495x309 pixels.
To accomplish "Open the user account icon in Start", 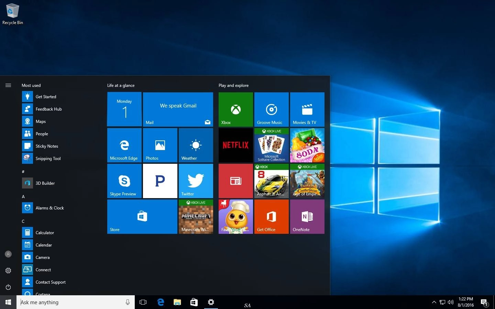I will point(8,254).
